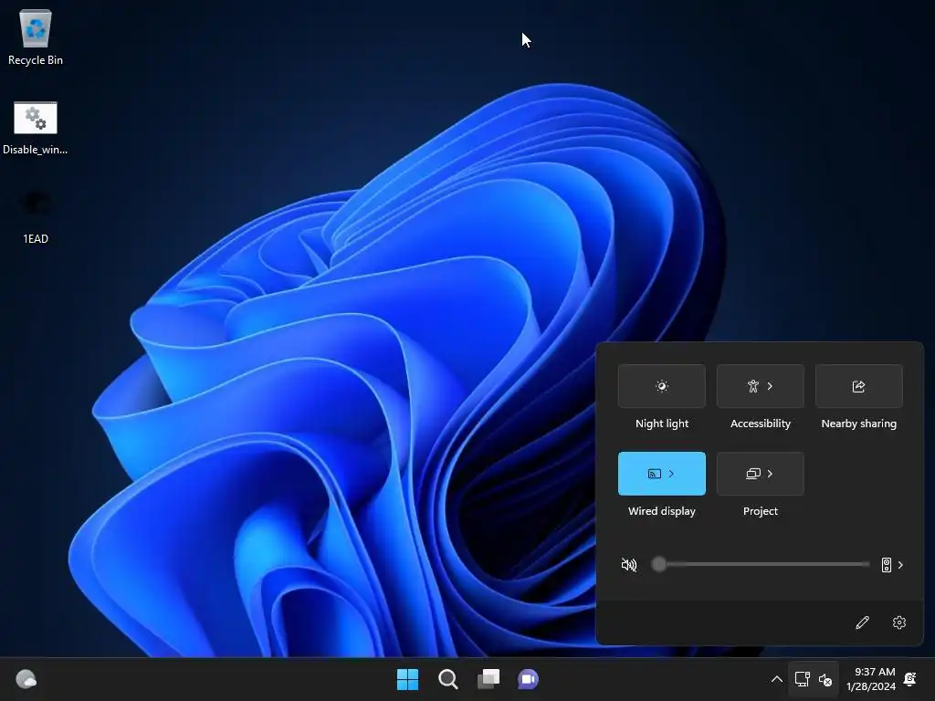935x701 pixels.
Task: Select the 1EAD desktop icon
Action: click(x=36, y=217)
